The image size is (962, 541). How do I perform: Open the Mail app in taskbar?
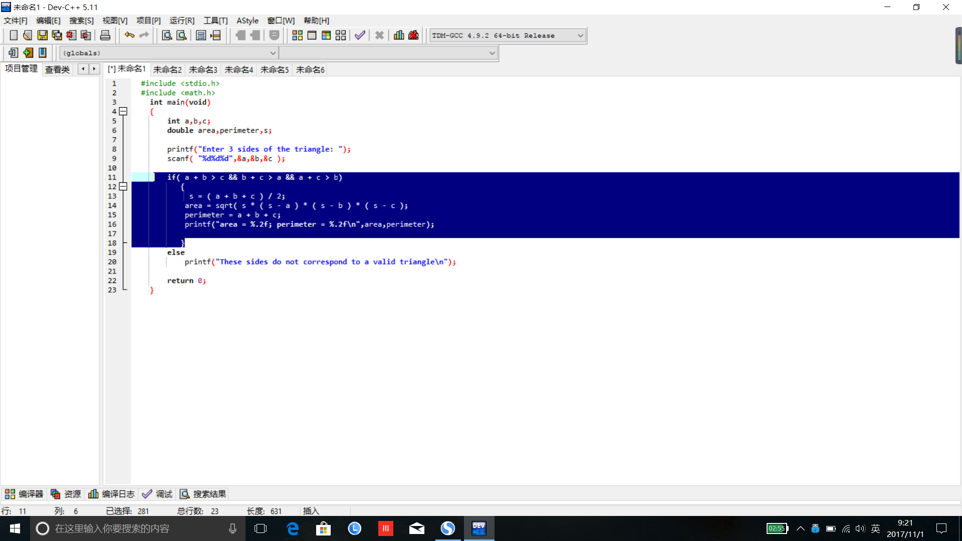(x=417, y=528)
